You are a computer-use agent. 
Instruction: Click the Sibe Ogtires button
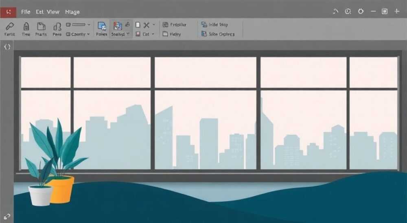pos(218,34)
